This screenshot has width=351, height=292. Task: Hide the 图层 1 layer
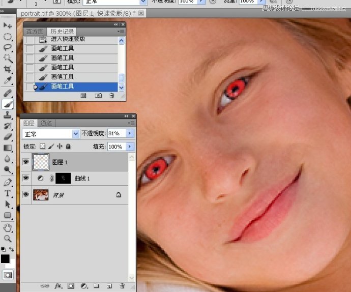[25, 162]
